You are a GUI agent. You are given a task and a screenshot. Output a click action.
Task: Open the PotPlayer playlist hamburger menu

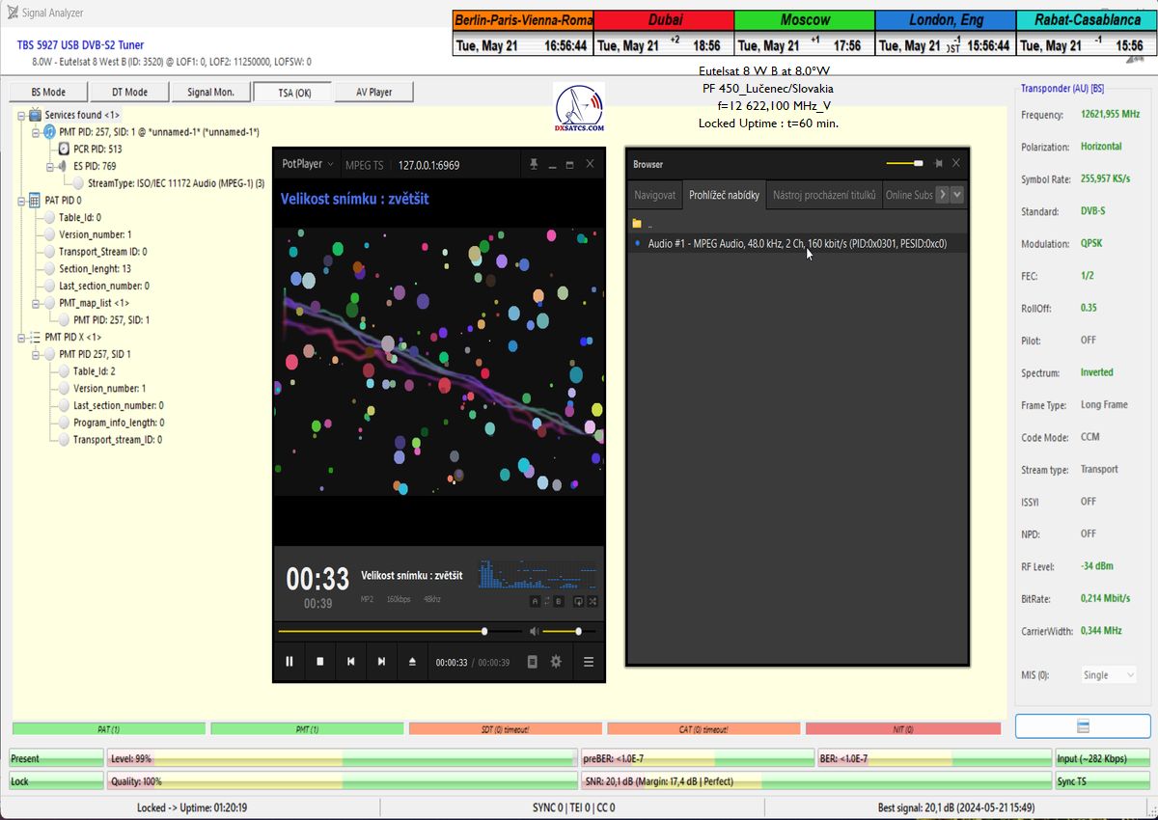(588, 662)
